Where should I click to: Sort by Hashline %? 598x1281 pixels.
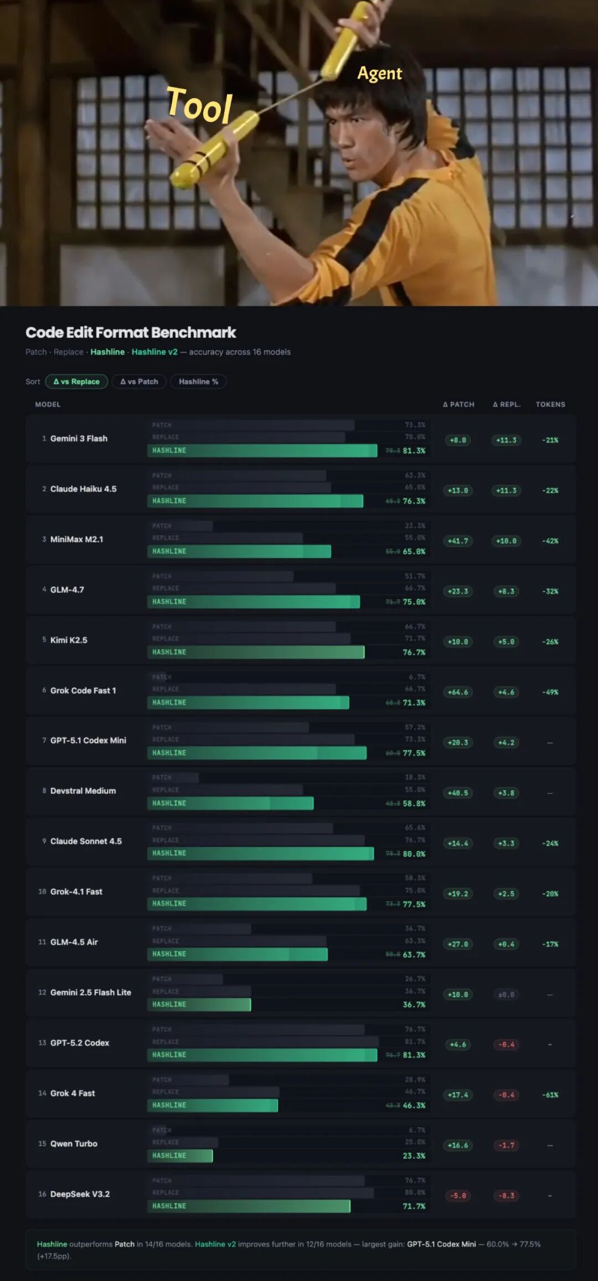point(198,382)
